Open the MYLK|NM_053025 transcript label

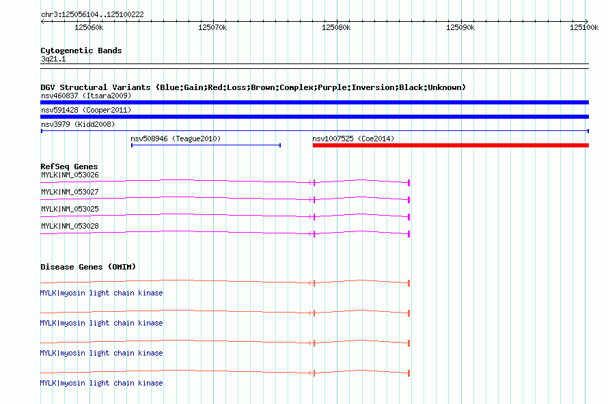(x=70, y=210)
